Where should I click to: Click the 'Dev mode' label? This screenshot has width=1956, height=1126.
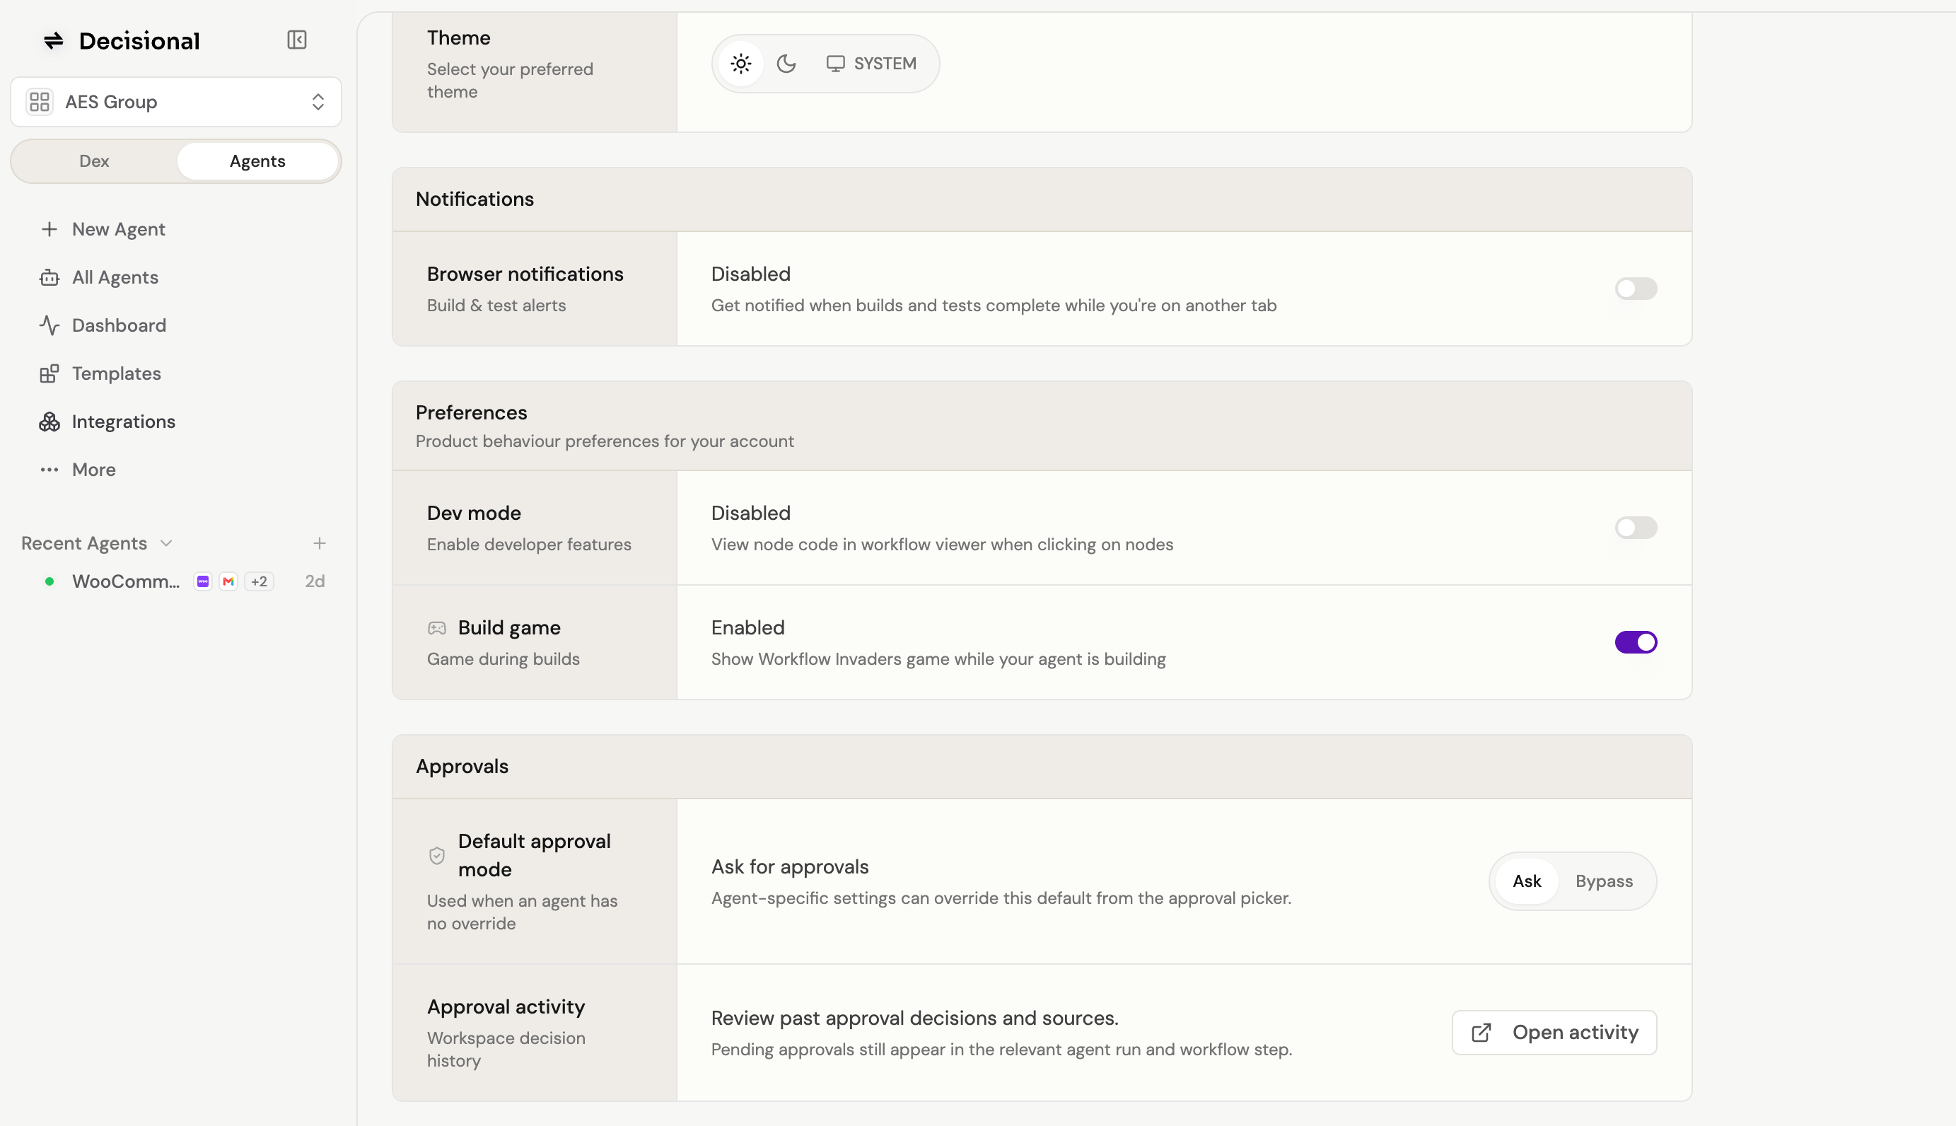[474, 513]
